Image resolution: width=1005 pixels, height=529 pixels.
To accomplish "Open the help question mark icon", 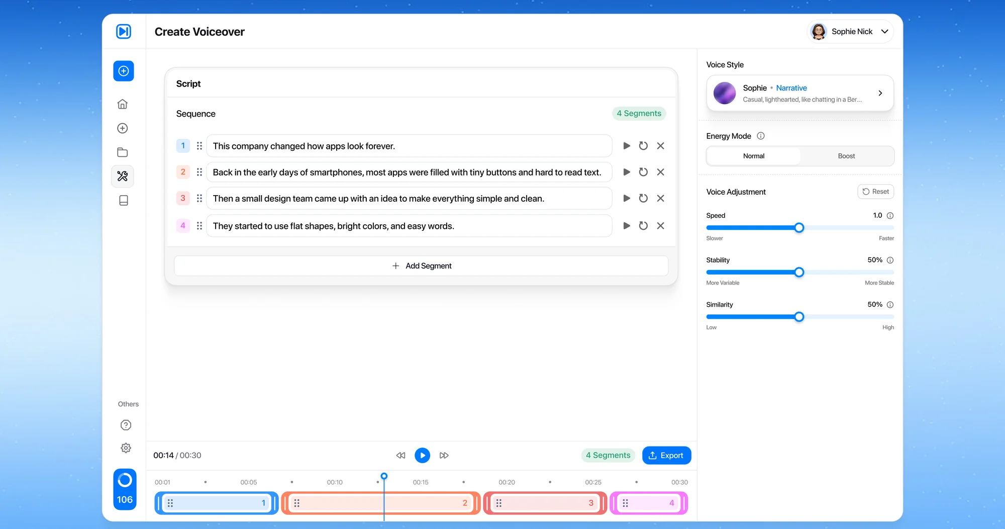I will click(x=126, y=425).
